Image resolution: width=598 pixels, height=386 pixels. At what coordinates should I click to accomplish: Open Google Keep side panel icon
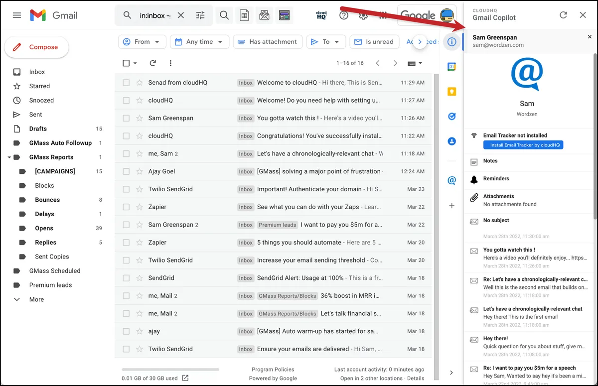(x=452, y=92)
